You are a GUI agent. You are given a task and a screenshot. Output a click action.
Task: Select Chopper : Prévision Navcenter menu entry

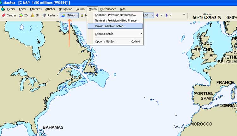point(115,15)
